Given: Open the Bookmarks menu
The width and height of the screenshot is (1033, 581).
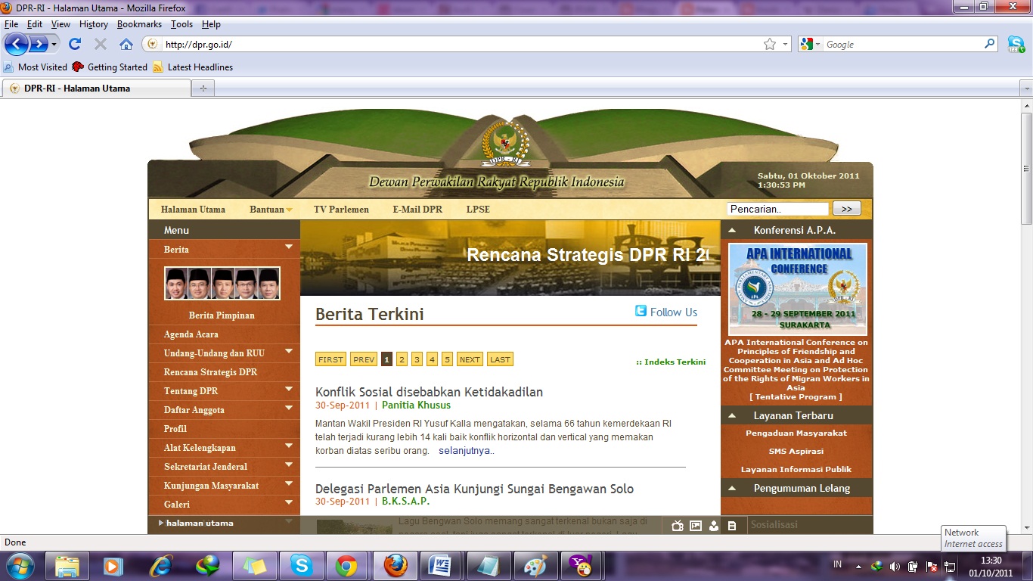Looking at the screenshot, I should click(139, 24).
